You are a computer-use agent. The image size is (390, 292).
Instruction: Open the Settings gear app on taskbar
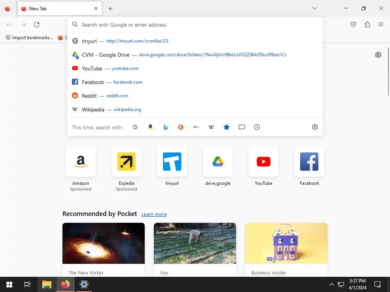(x=84, y=284)
